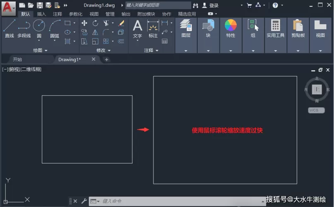The height and width of the screenshot is (207, 334).
Task: Click the Open folder icon
Action: (x=31, y=5)
